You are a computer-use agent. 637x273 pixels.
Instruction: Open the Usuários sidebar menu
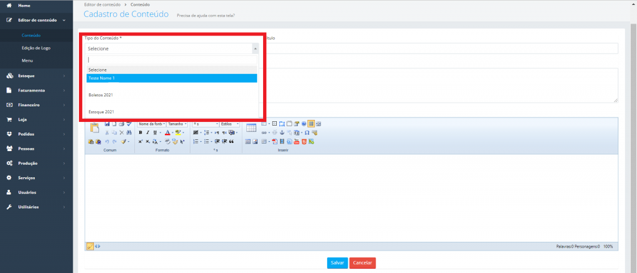coord(37,192)
